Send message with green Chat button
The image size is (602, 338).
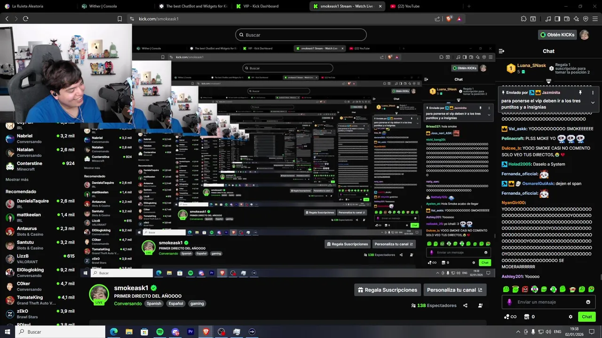587,317
